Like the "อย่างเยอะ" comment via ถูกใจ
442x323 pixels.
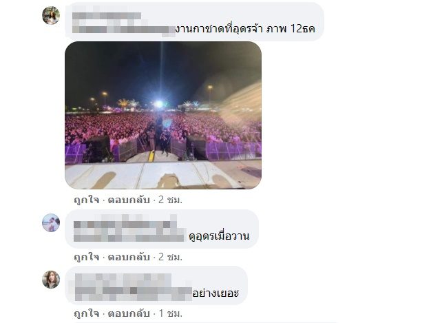87,313
